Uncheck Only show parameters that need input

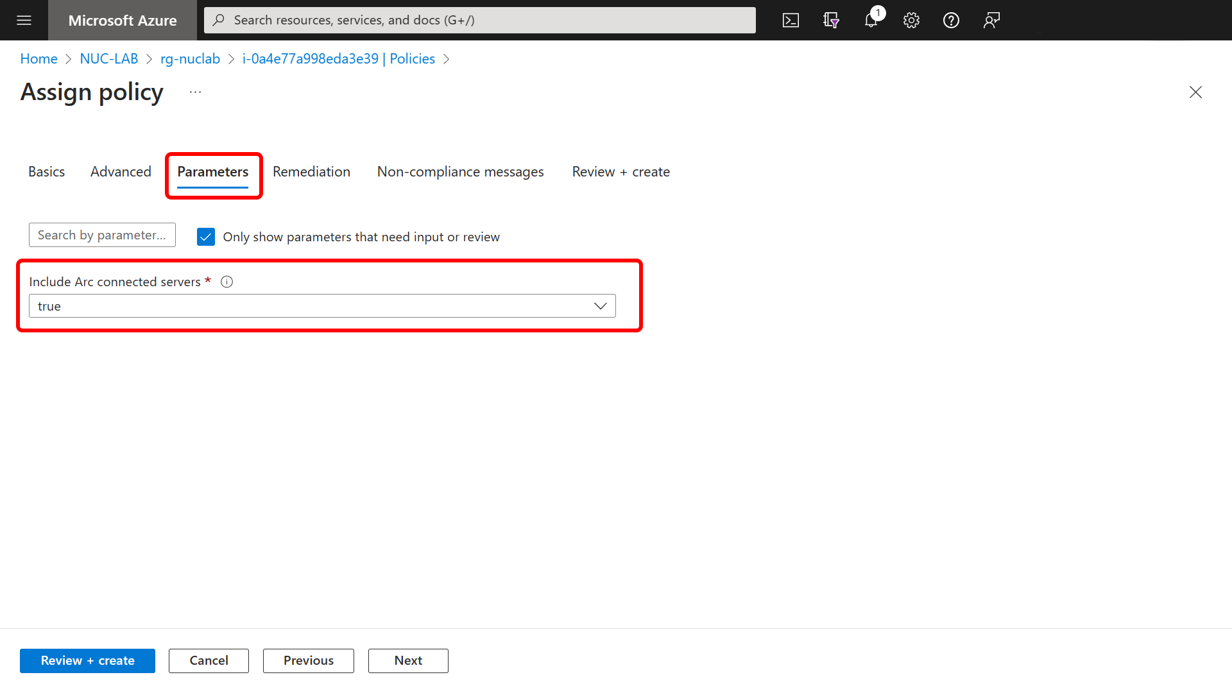pos(206,237)
